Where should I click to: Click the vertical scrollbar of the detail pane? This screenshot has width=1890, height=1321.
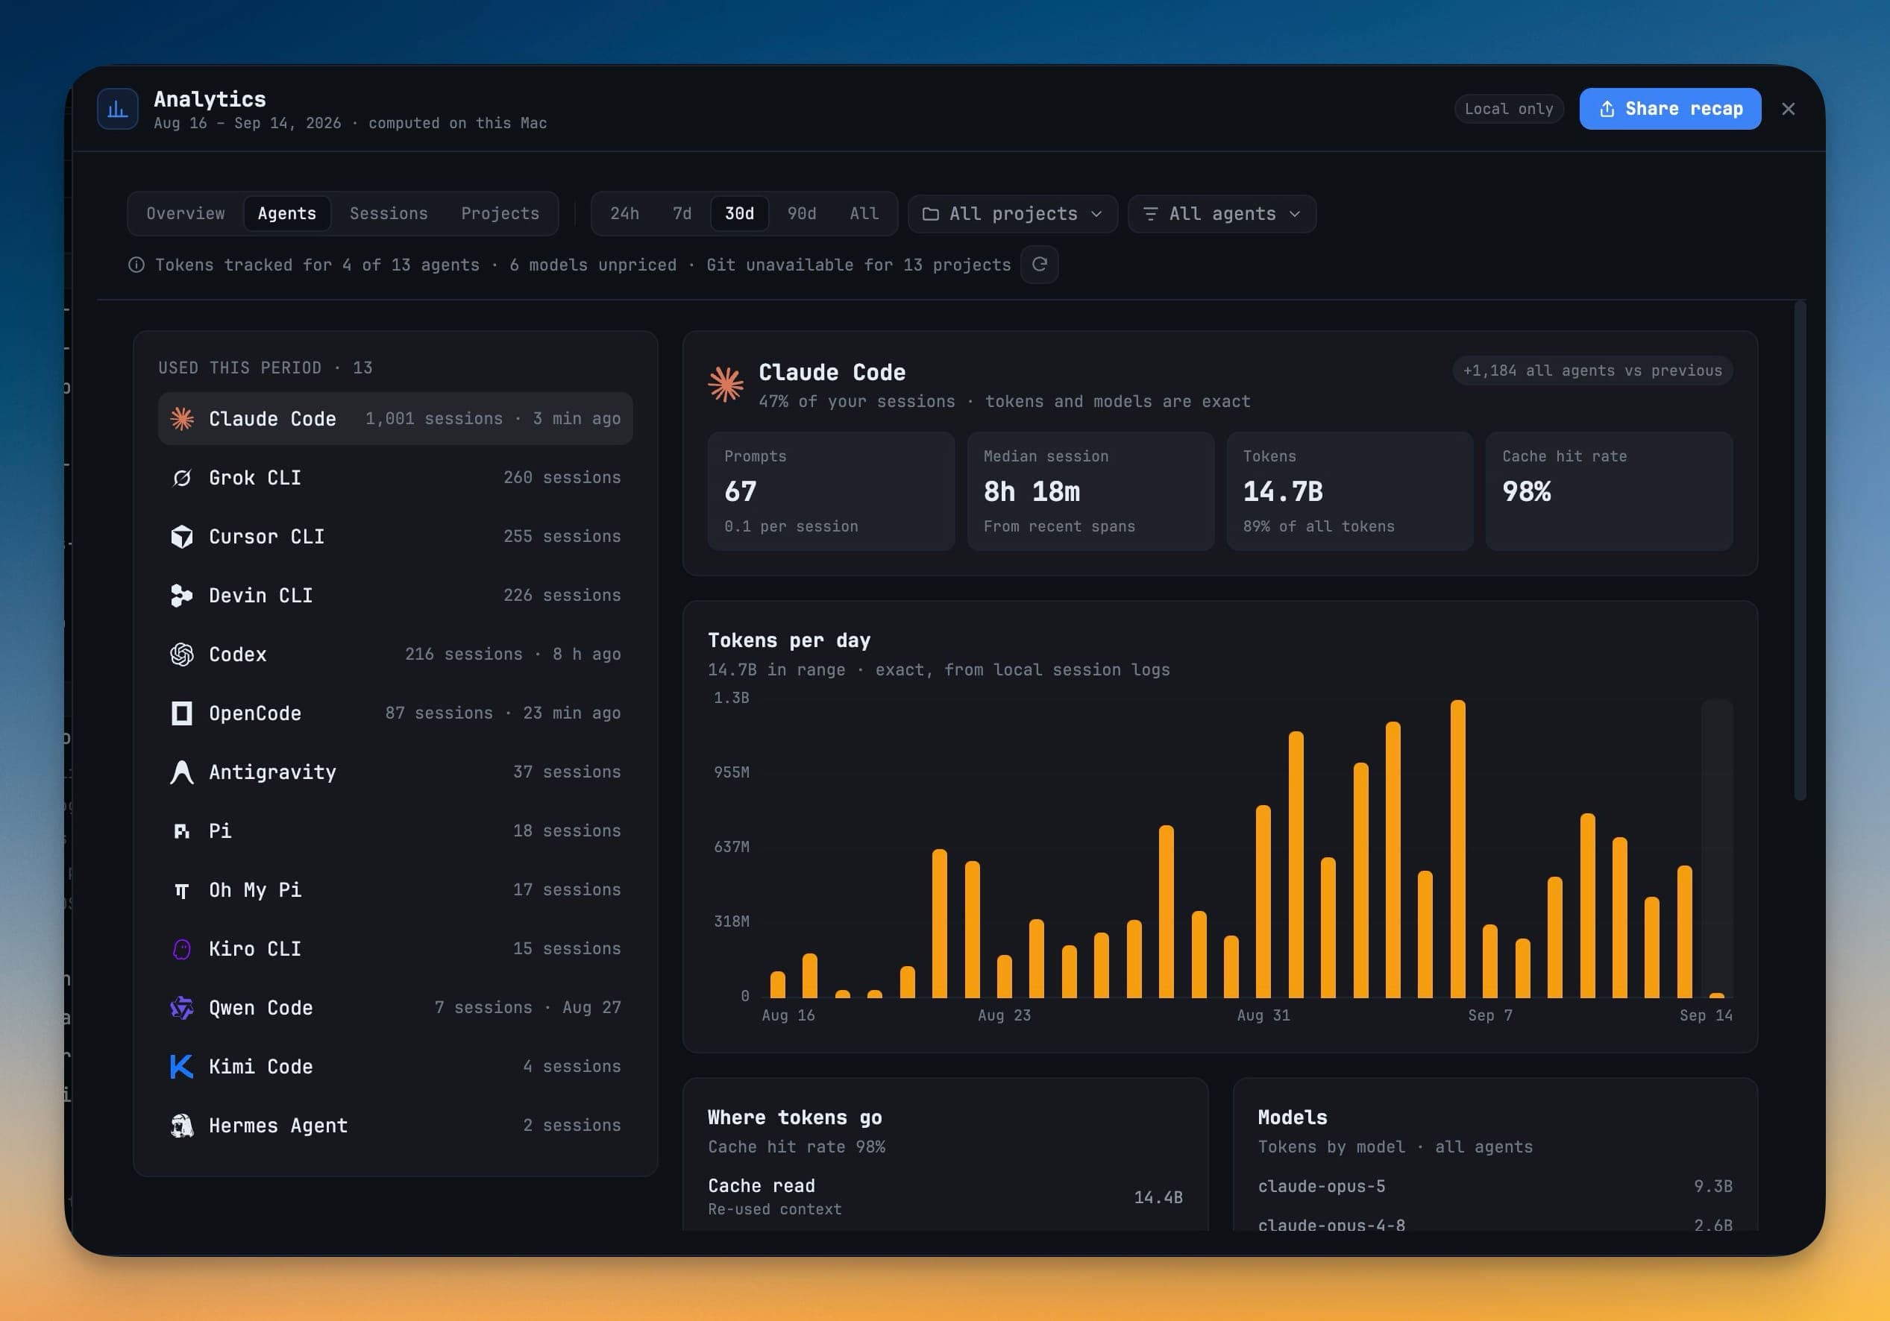[1800, 551]
